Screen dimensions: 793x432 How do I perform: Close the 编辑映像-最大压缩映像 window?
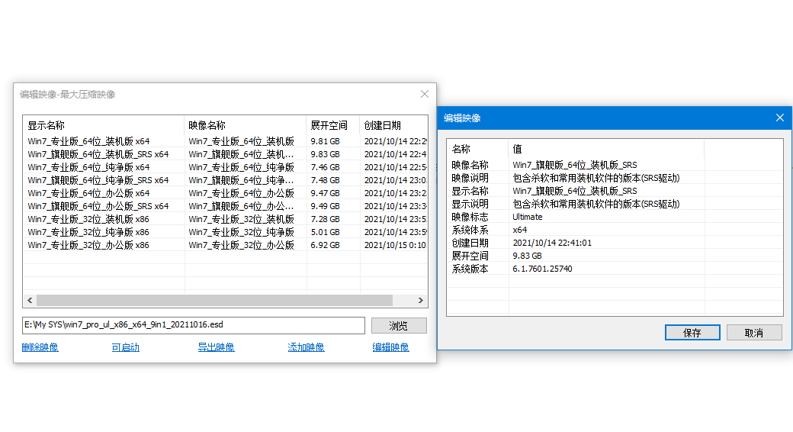point(424,94)
